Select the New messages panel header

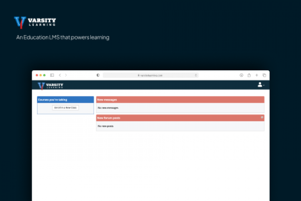pyautogui.click(x=180, y=100)
